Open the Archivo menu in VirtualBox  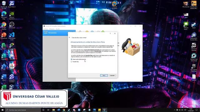(46, 29)
